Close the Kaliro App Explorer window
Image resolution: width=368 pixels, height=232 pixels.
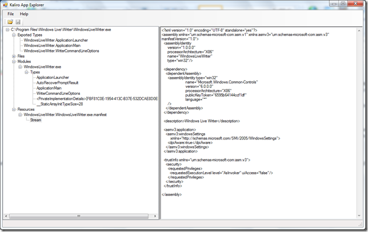pyautogui.click(x=355, y=3)
